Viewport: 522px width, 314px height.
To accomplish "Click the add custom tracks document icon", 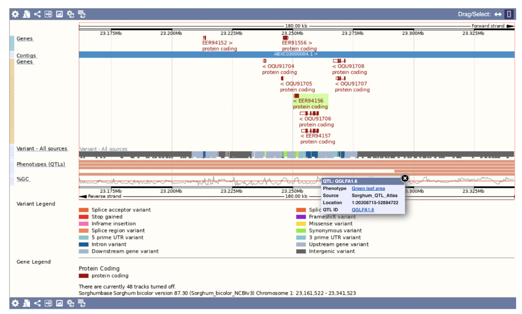I will pyautogui.click(x=26, y=14).
